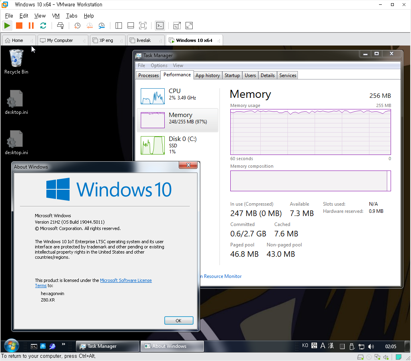This screenshot has height=361, width=411.
Task: Click the Restart guest icon
Action: click(43, 26)
